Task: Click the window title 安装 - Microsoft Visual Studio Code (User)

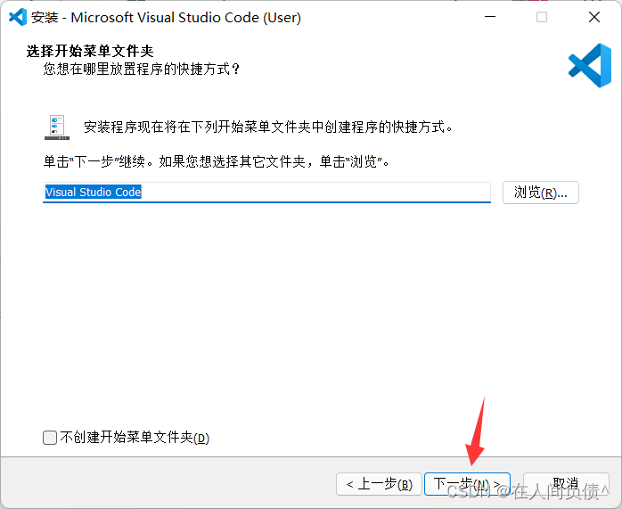Action: [167, 18]
